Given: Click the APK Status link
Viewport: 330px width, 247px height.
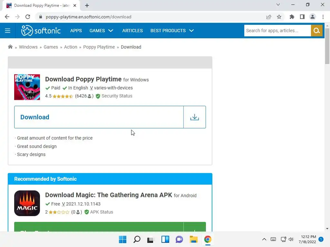Looking at the screenshot, I should click(102, 212).
